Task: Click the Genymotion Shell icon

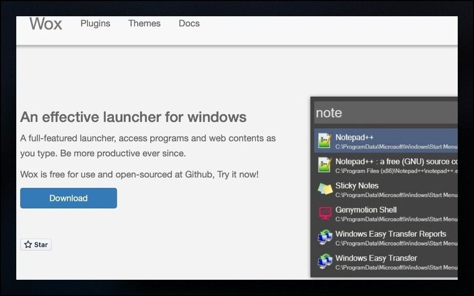Action: 325,213
